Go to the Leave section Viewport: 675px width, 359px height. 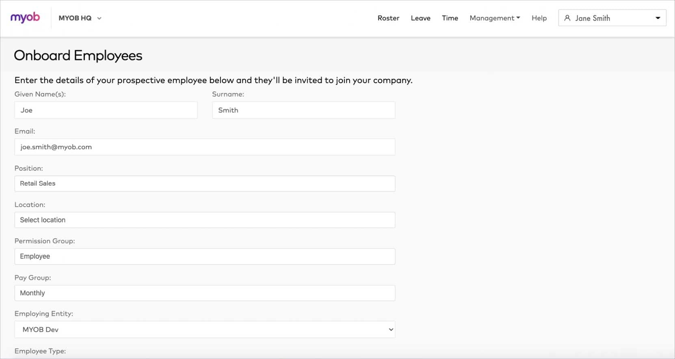tap(420, 18)
